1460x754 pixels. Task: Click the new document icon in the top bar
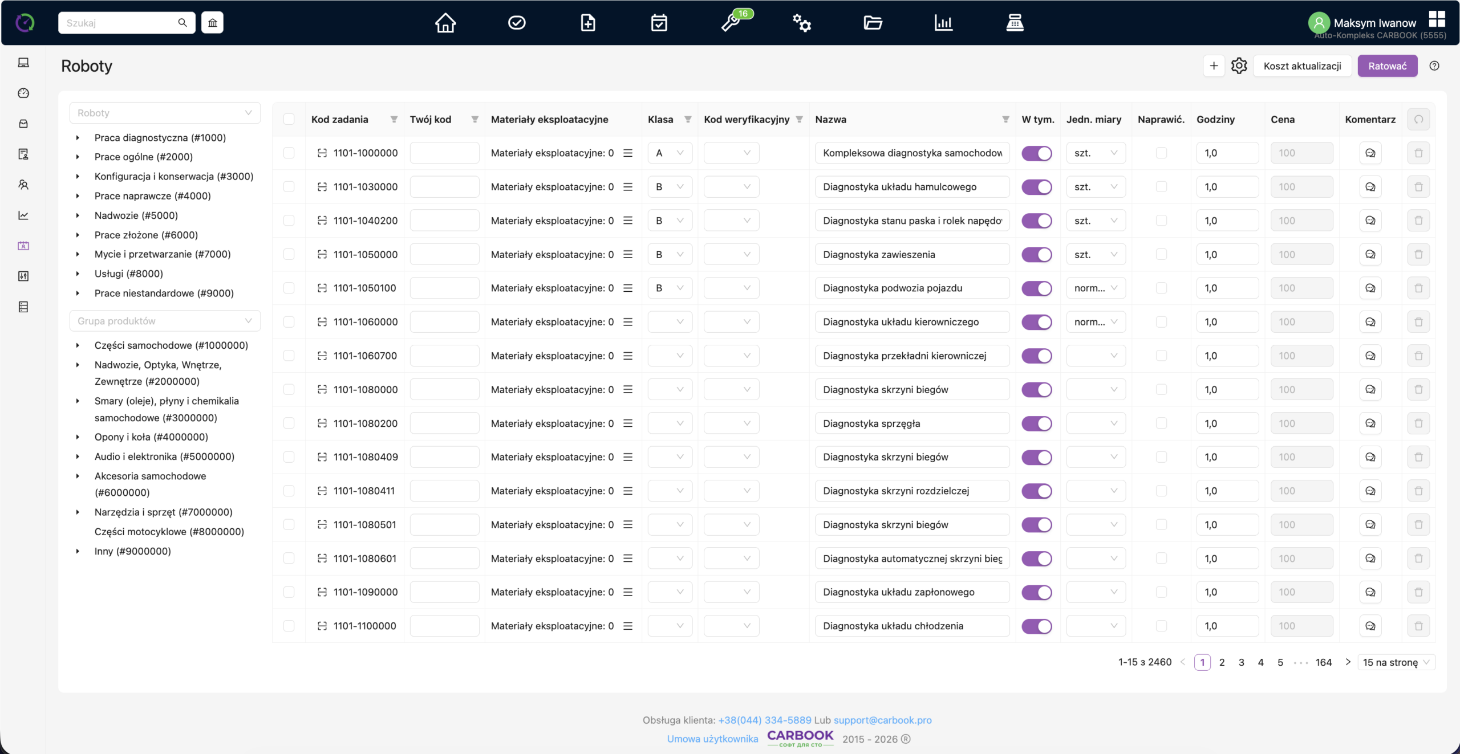tap(588, 23)
